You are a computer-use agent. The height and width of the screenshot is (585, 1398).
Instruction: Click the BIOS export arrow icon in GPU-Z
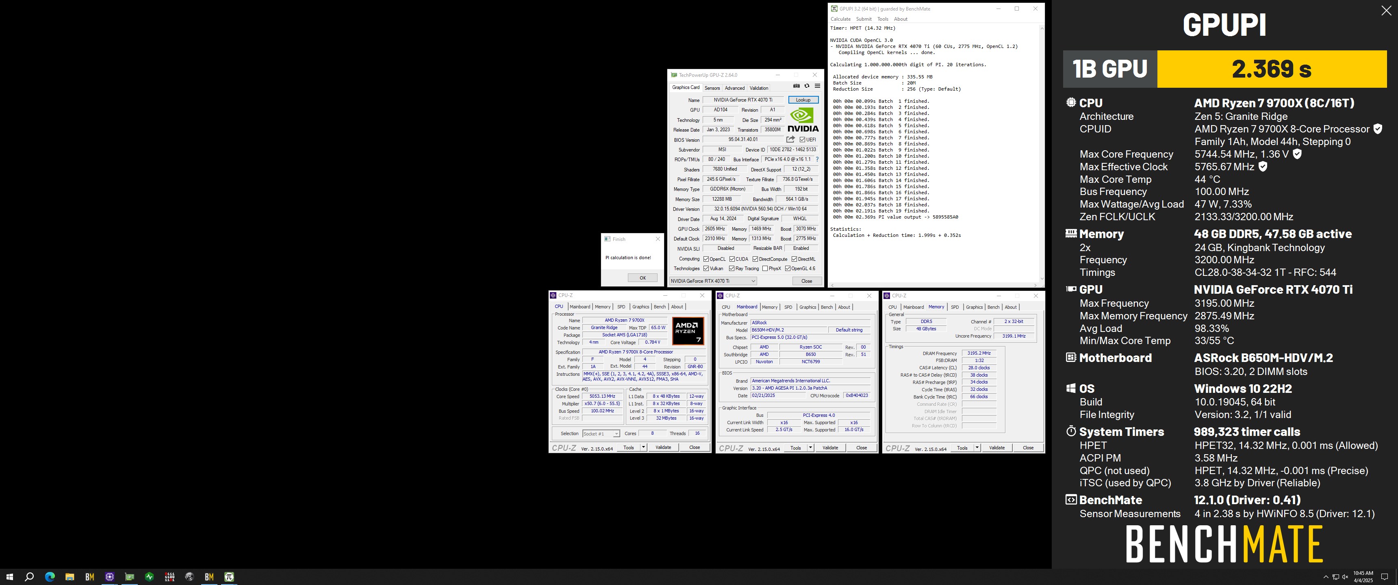point(790,139)
